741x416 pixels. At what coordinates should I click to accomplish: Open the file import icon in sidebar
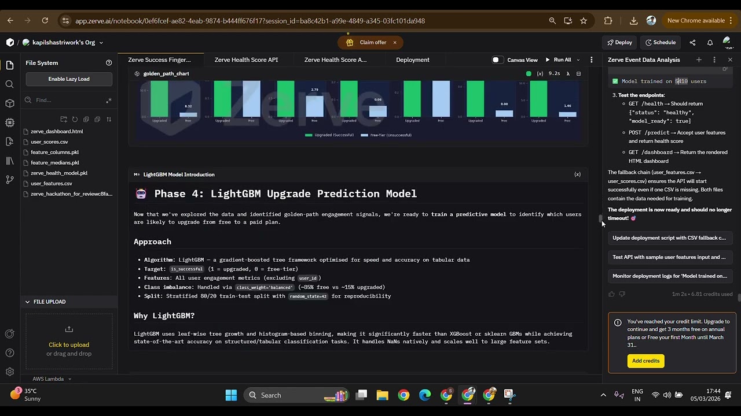[9, 142]
